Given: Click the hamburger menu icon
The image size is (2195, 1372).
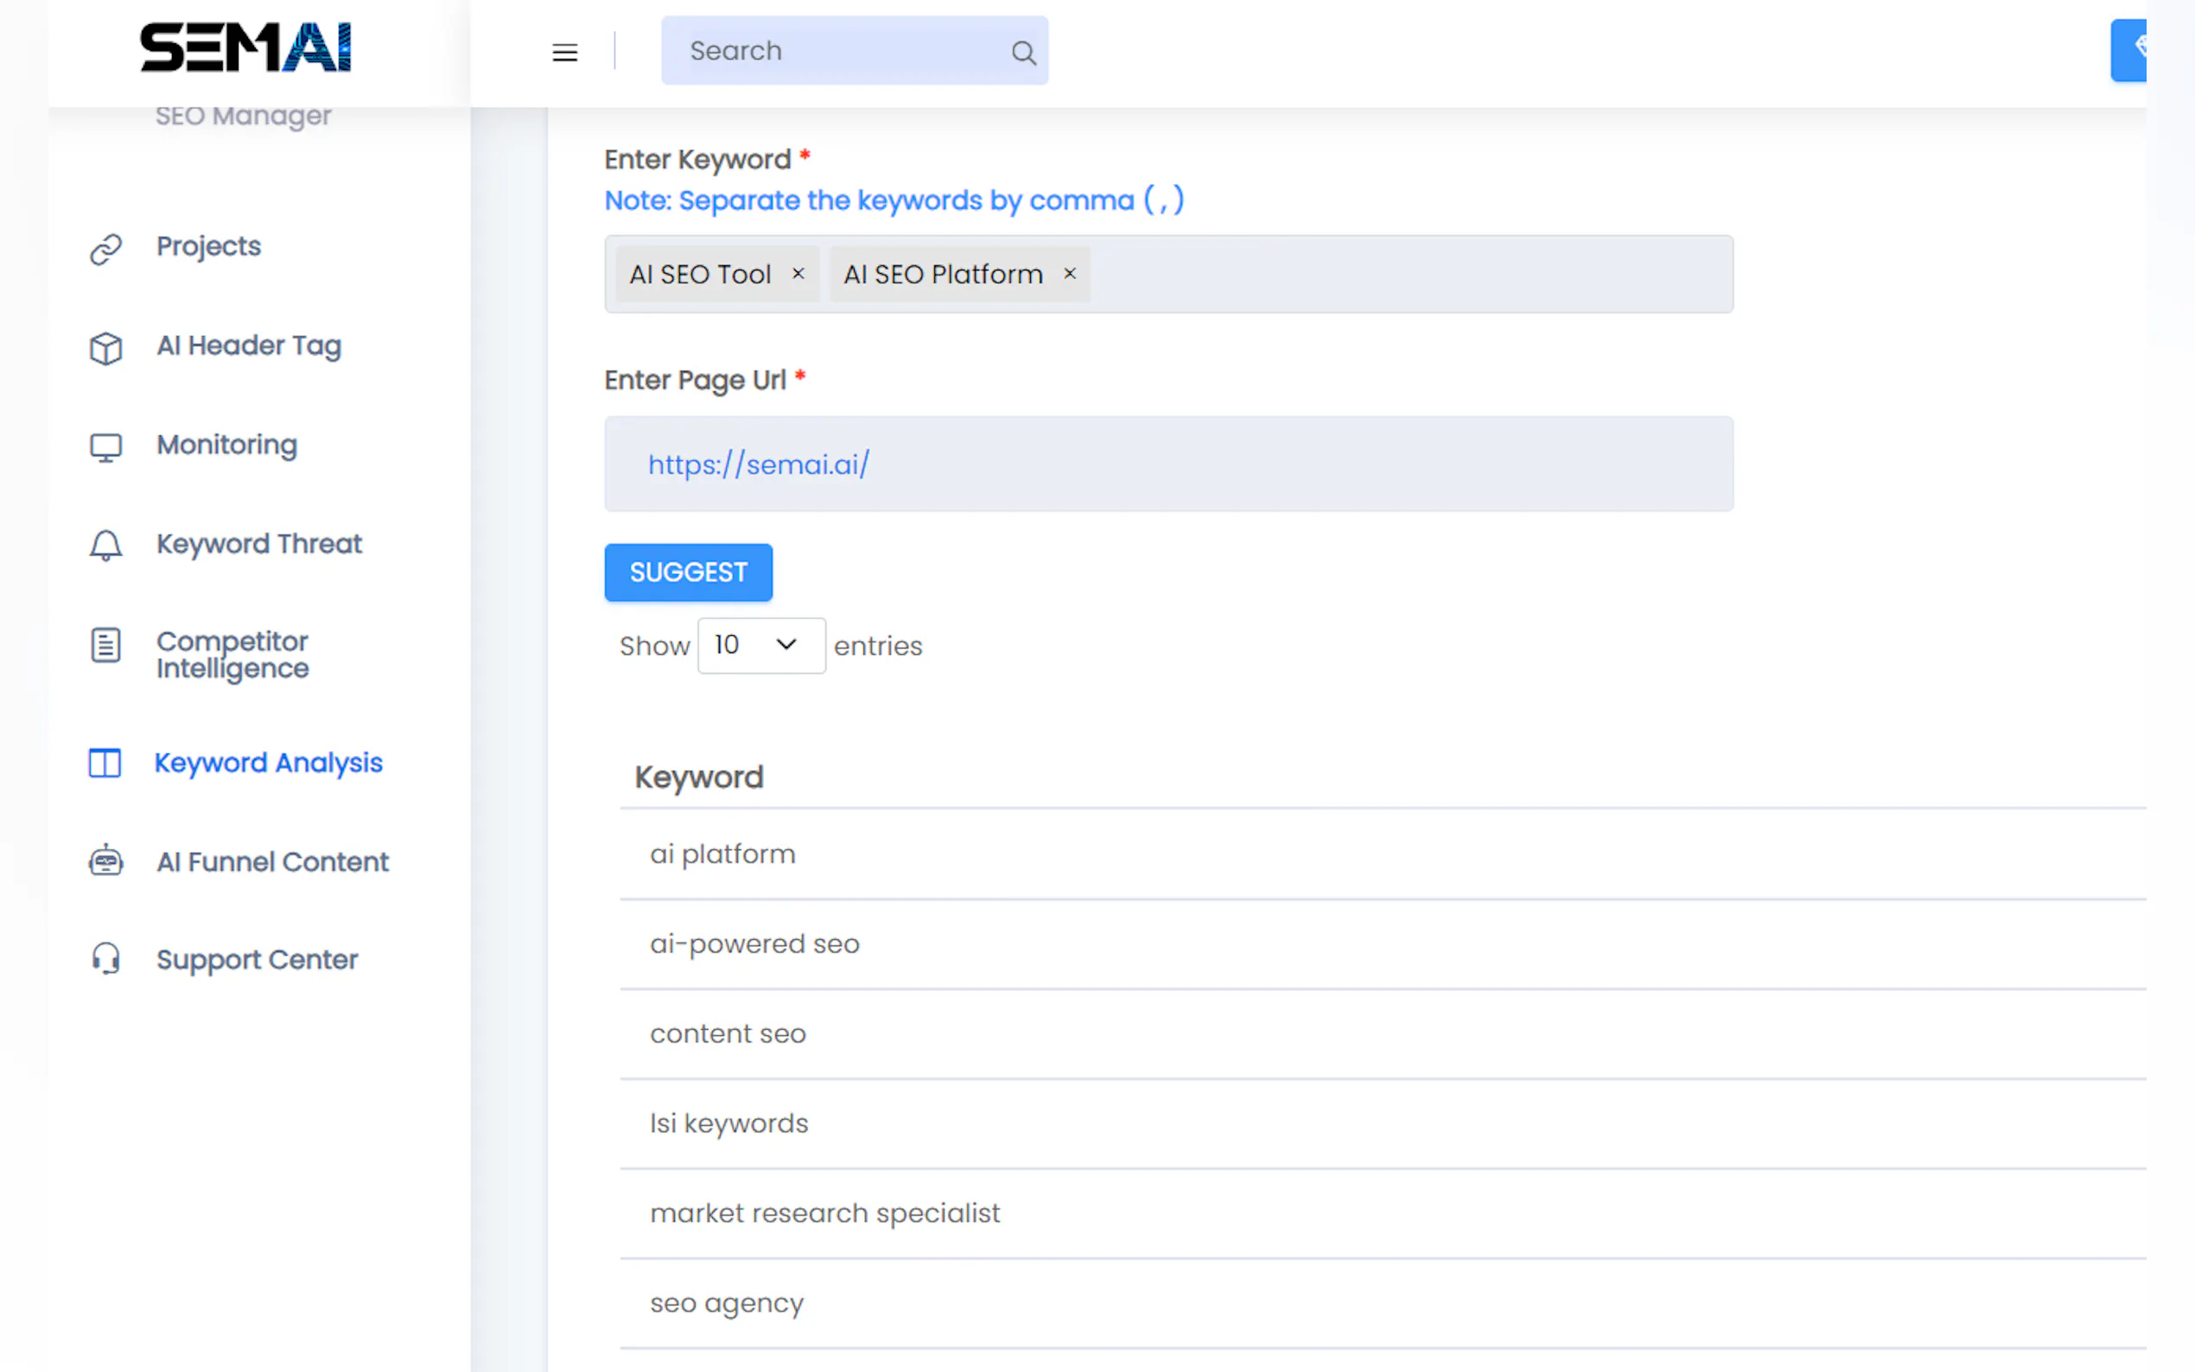Looking at the screenshot, I should coord(564,53).
